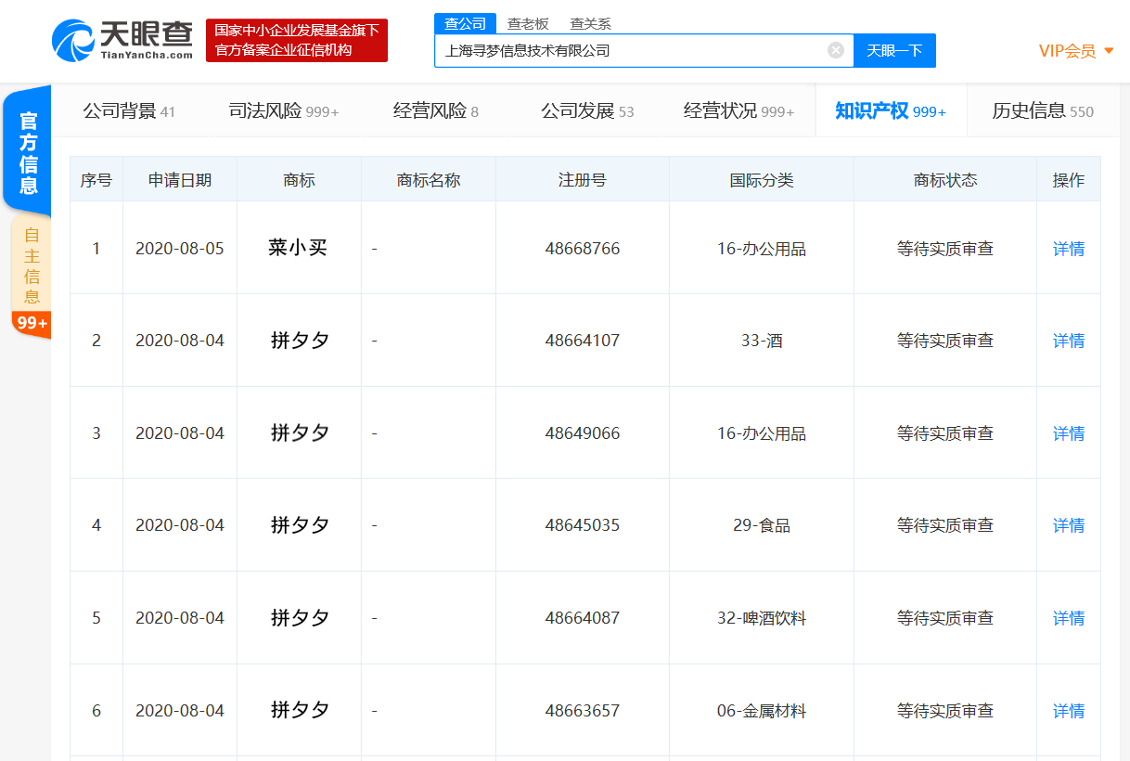
Task: Click the 天眼一下 search button
Action: 893,50
